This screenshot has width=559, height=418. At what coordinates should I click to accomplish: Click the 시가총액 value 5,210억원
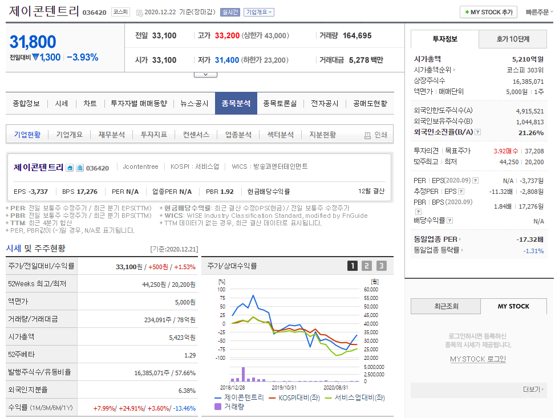(528, 59)
